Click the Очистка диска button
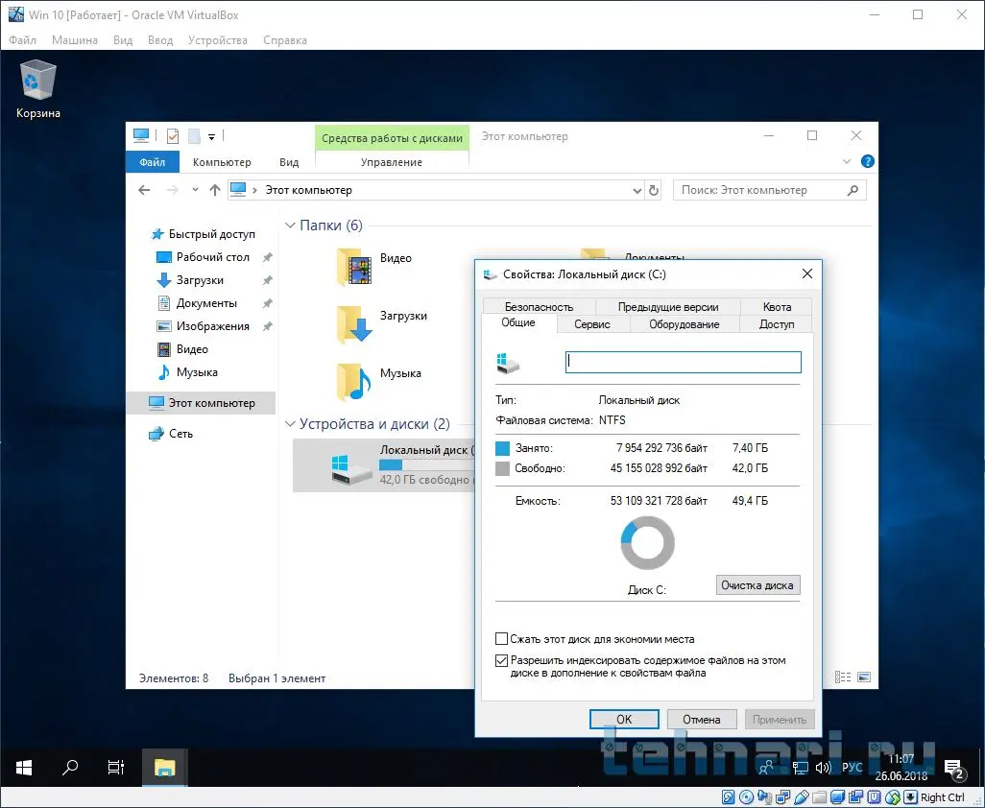 click(757, 585)
